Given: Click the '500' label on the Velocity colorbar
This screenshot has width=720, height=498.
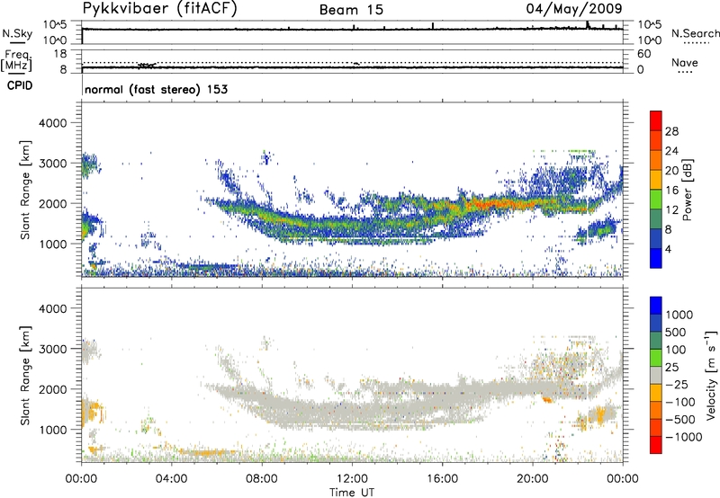Looking at the screenshot, I should tap(675, 332).
